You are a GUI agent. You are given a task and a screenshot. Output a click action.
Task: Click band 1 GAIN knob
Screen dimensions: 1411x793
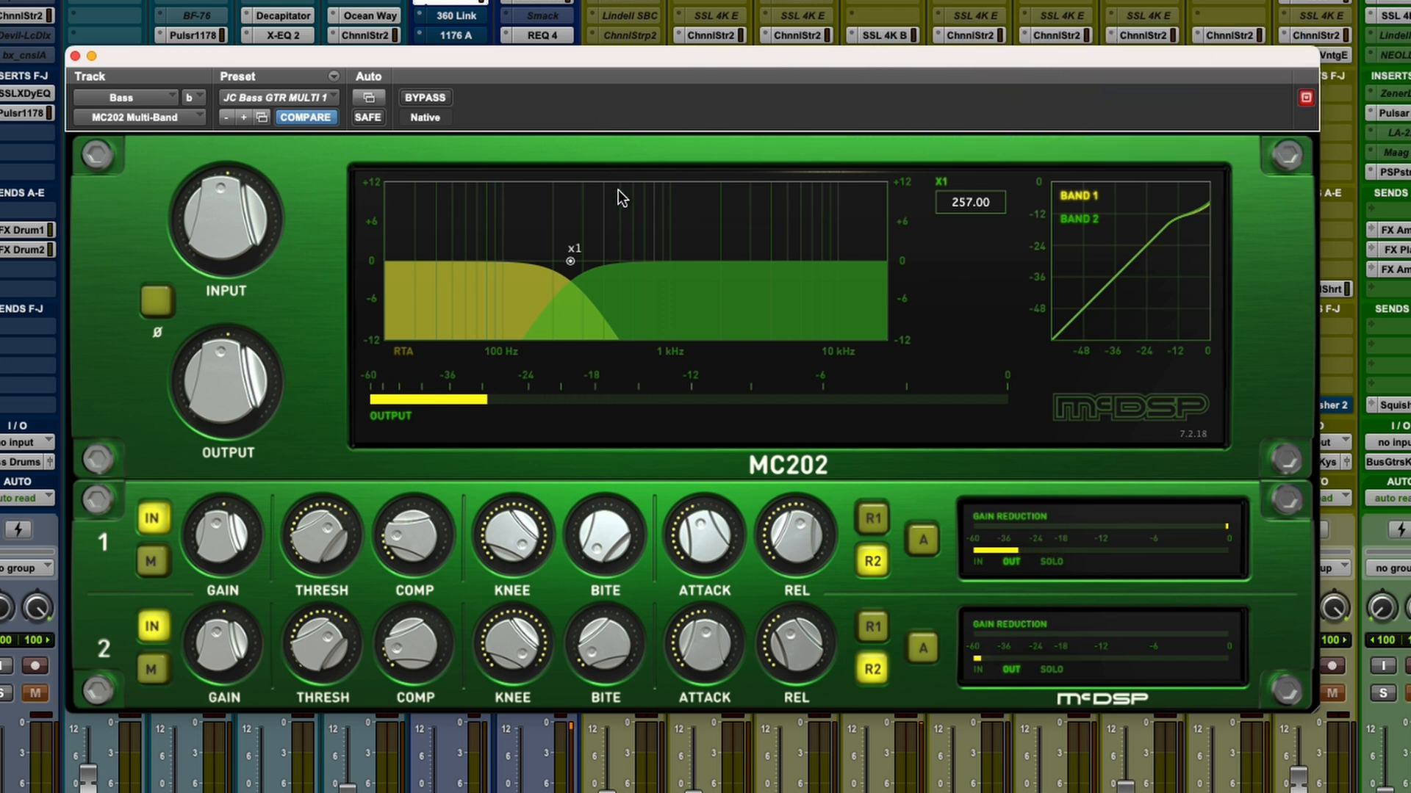pyautogui.click(x=222, y=536)
